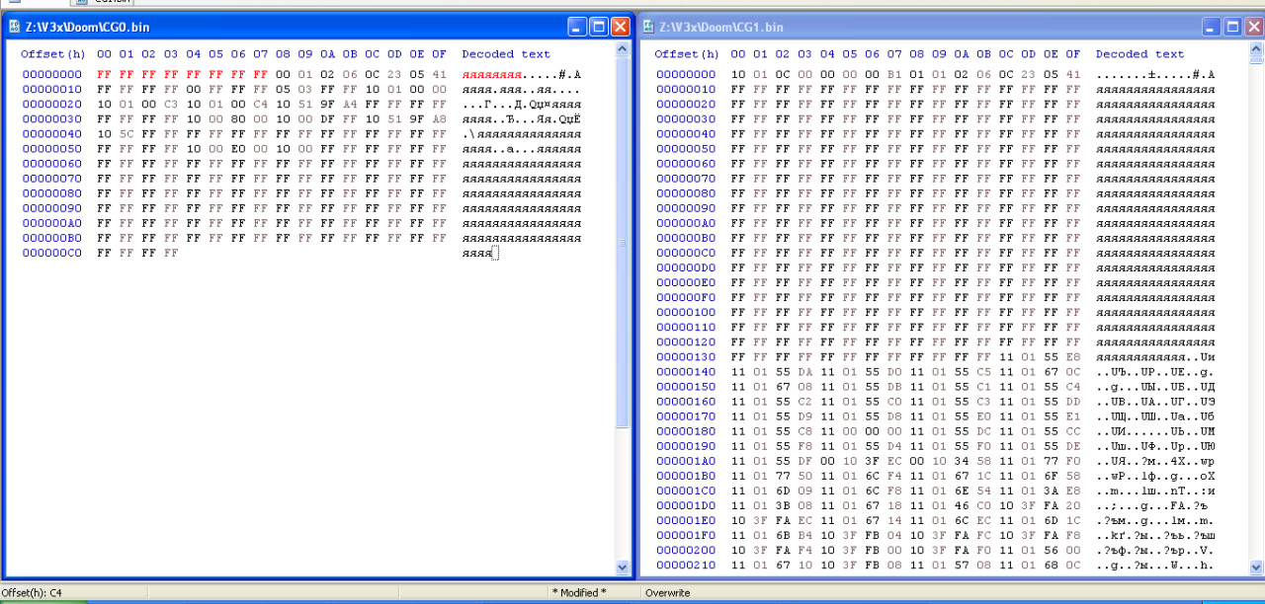Select offset 00000000 row in CG0.bin

(x=52, y=74)
